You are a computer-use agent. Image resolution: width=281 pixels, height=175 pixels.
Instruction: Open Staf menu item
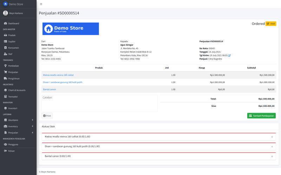(x=18, y=54)
